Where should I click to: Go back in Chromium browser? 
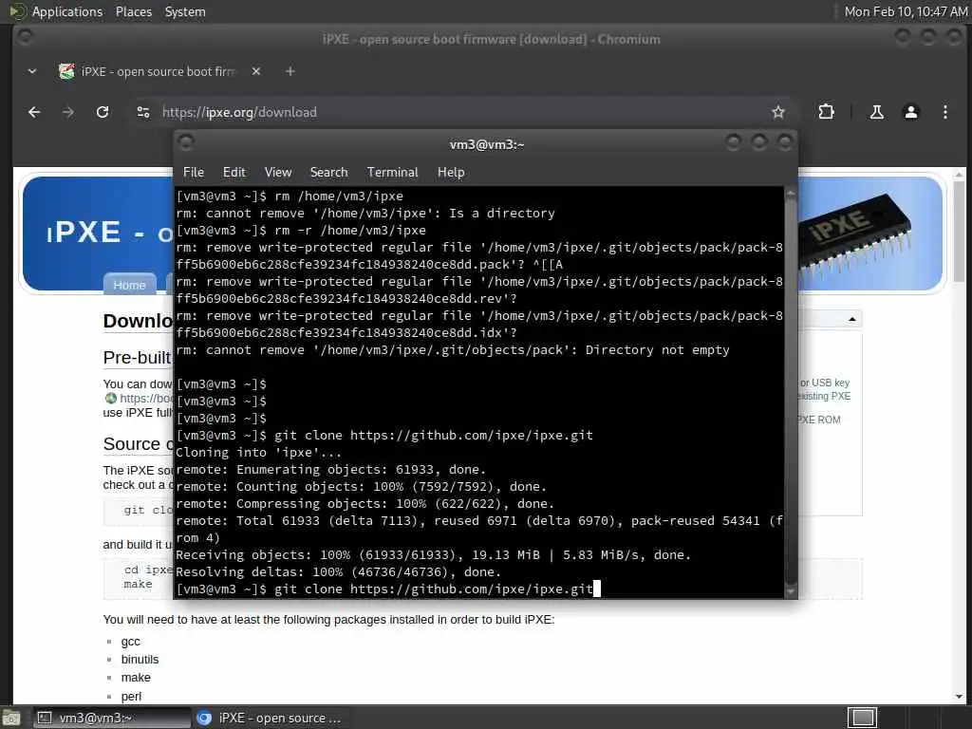34,112
